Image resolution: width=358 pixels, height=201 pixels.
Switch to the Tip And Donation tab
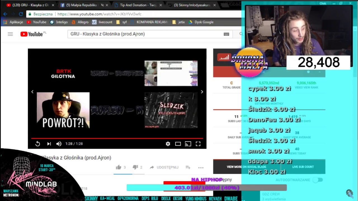click(x=138, y=5)
